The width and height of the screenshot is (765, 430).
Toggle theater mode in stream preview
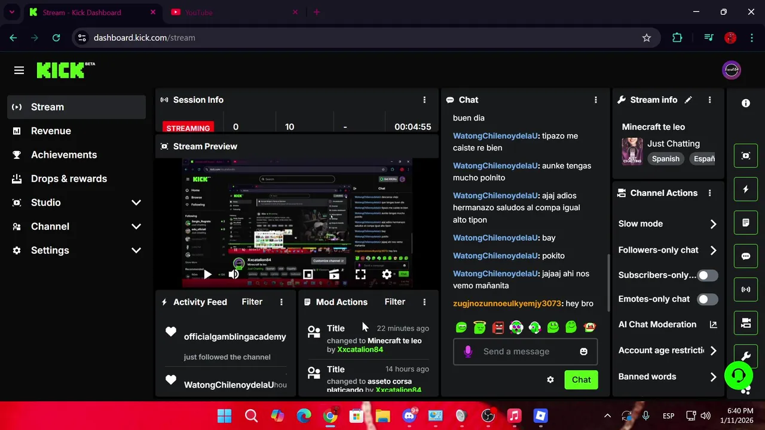pyautogui.click(x=334, y=274)
